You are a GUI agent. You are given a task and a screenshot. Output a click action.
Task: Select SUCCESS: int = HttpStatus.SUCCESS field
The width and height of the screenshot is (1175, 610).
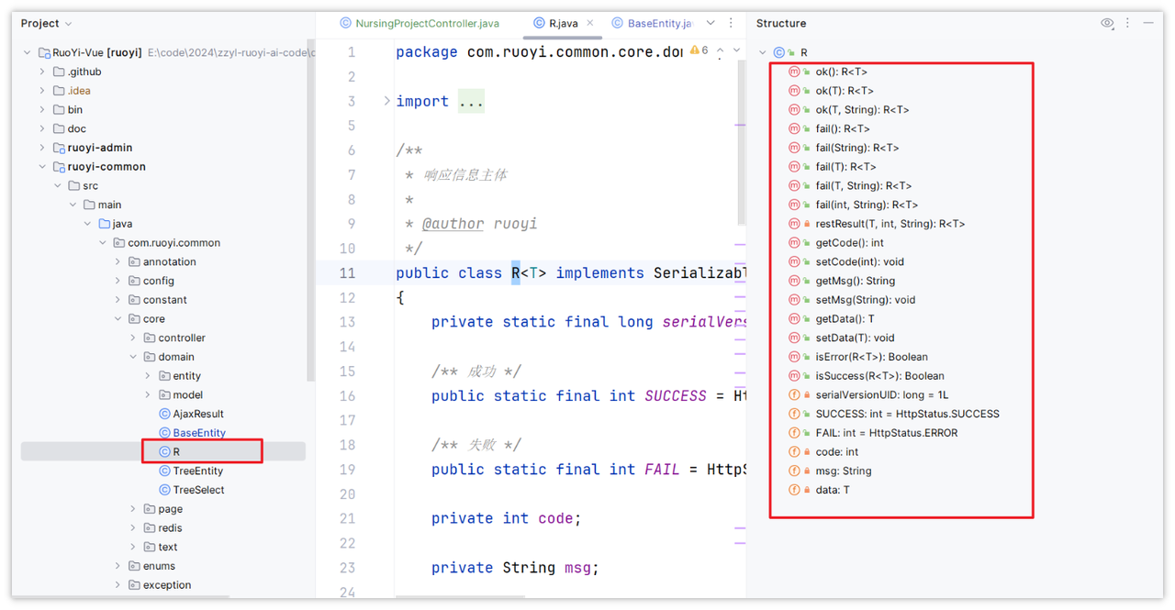[907, 414]
